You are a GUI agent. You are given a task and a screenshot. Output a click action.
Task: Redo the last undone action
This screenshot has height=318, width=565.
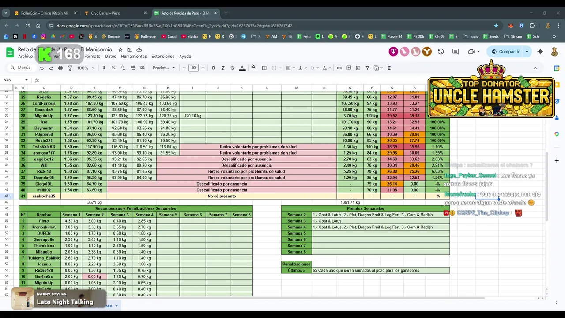(x=51, y=68)
